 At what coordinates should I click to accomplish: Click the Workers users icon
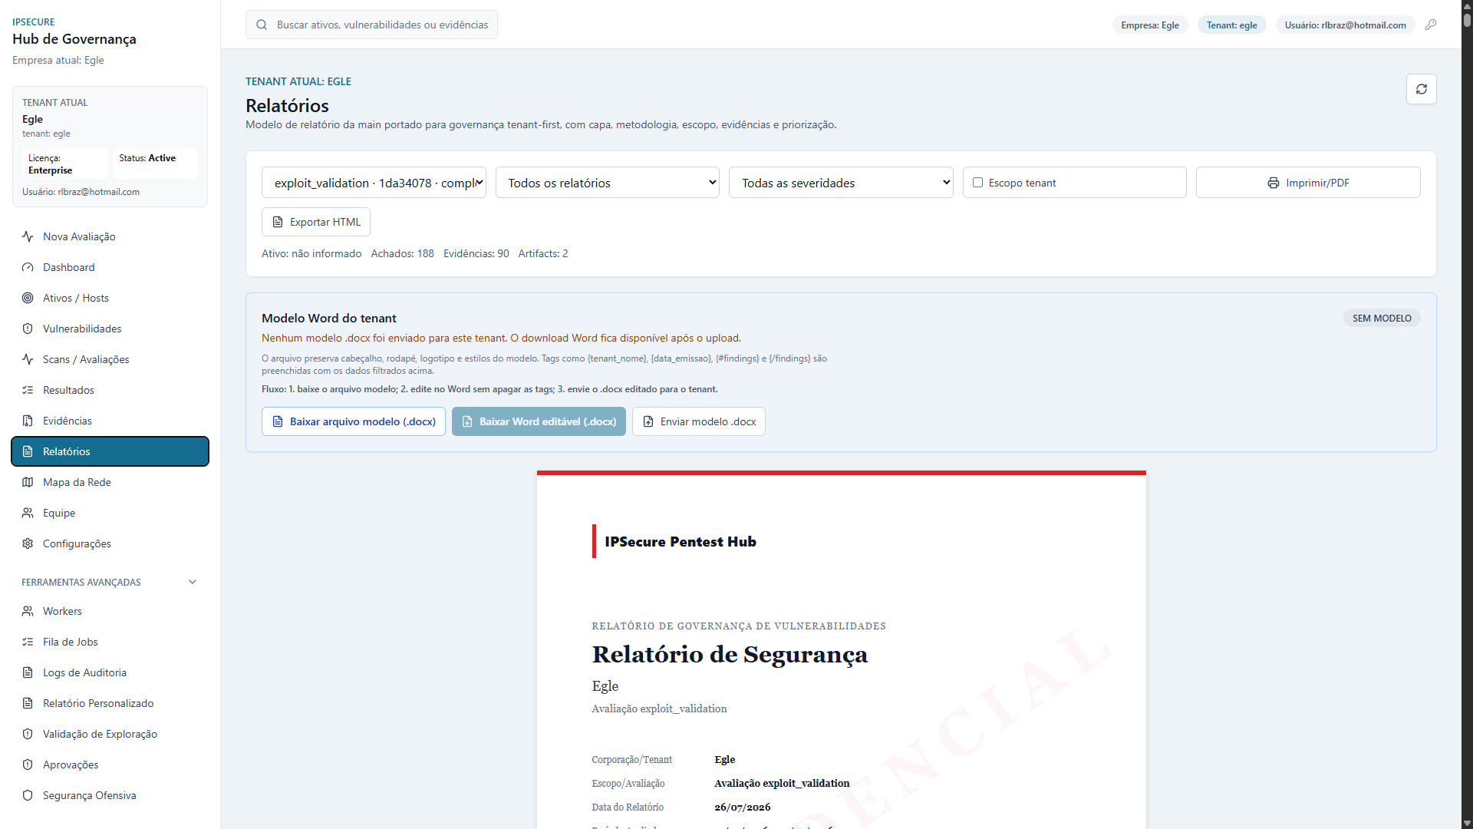(28, 611)
